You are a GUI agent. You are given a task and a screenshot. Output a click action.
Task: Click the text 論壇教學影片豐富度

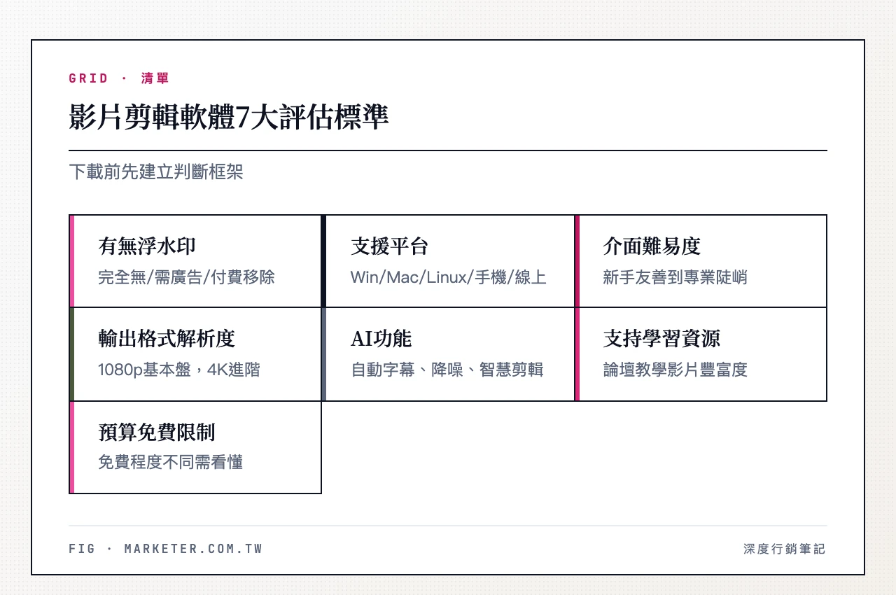tap(675, 370)
